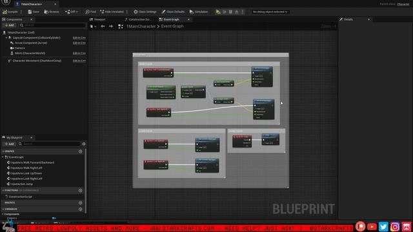Open Hide Unrelated options dots
Screen dimensions: 413x232
point(127,12)
